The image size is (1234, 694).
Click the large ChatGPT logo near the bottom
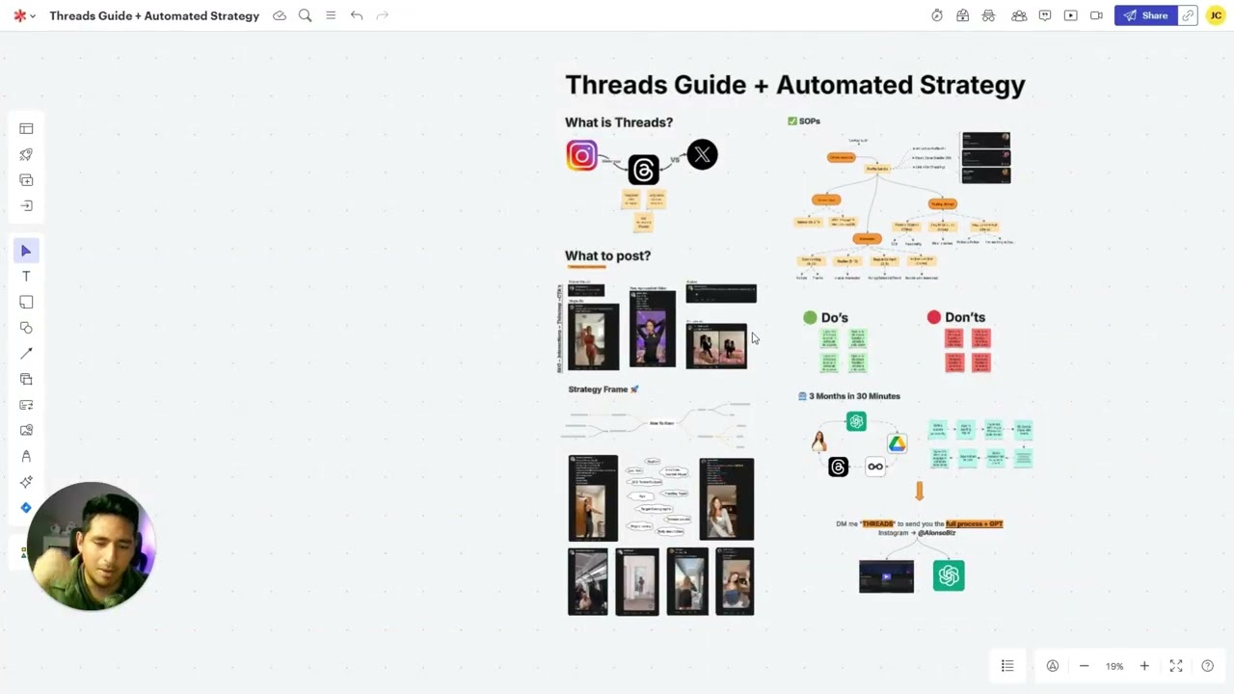point(949,575)
